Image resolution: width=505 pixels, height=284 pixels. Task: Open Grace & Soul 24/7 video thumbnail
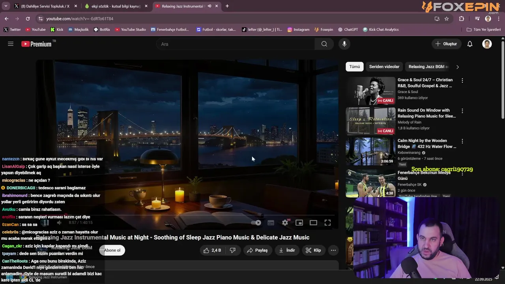pos(370,91)
